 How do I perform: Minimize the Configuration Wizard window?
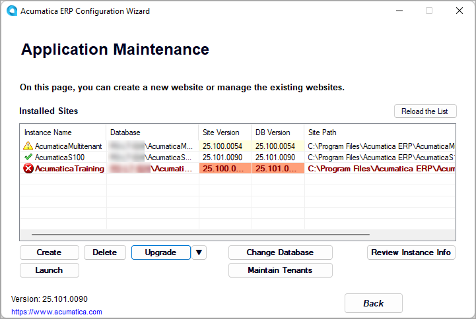coord(399,11)
